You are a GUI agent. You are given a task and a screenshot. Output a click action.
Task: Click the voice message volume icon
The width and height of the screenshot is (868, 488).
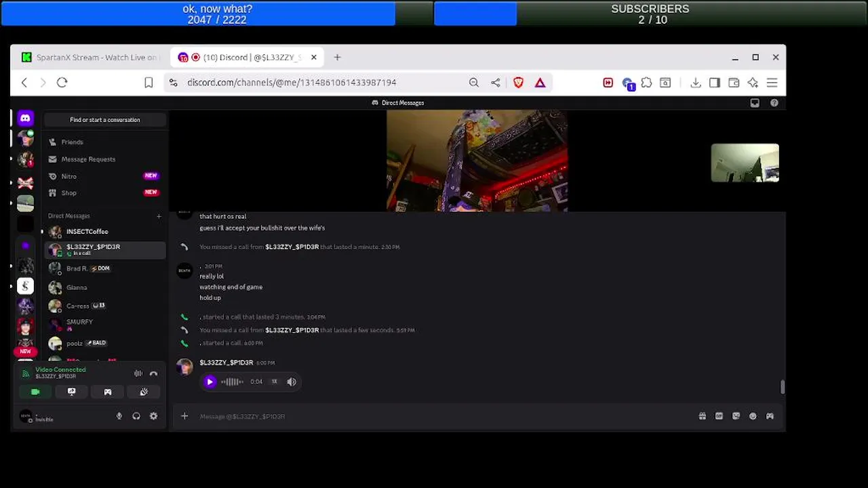tap(292, 382)
